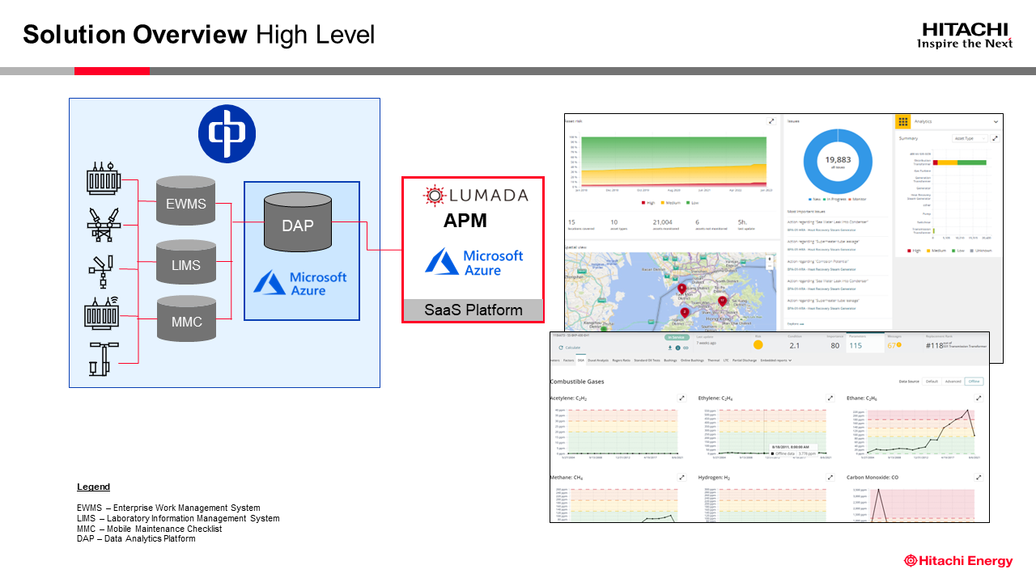Click the blue issues donut chart
The image size is (1036, 582).
[x=838, y=161]
